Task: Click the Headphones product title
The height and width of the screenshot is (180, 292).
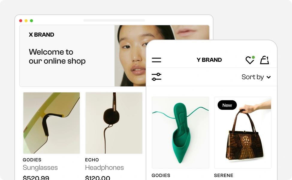Action: pos(104,167)
